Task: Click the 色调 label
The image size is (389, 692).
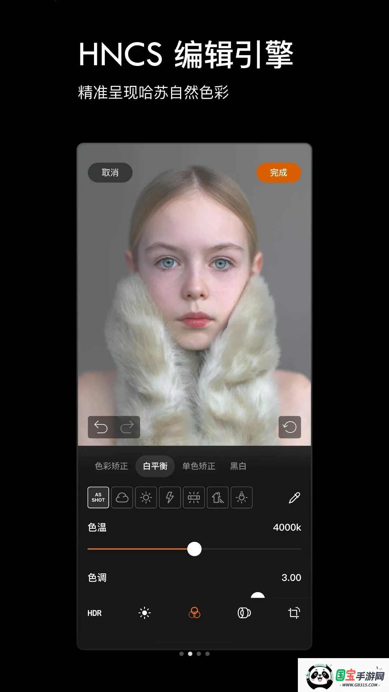Action: 97,577
